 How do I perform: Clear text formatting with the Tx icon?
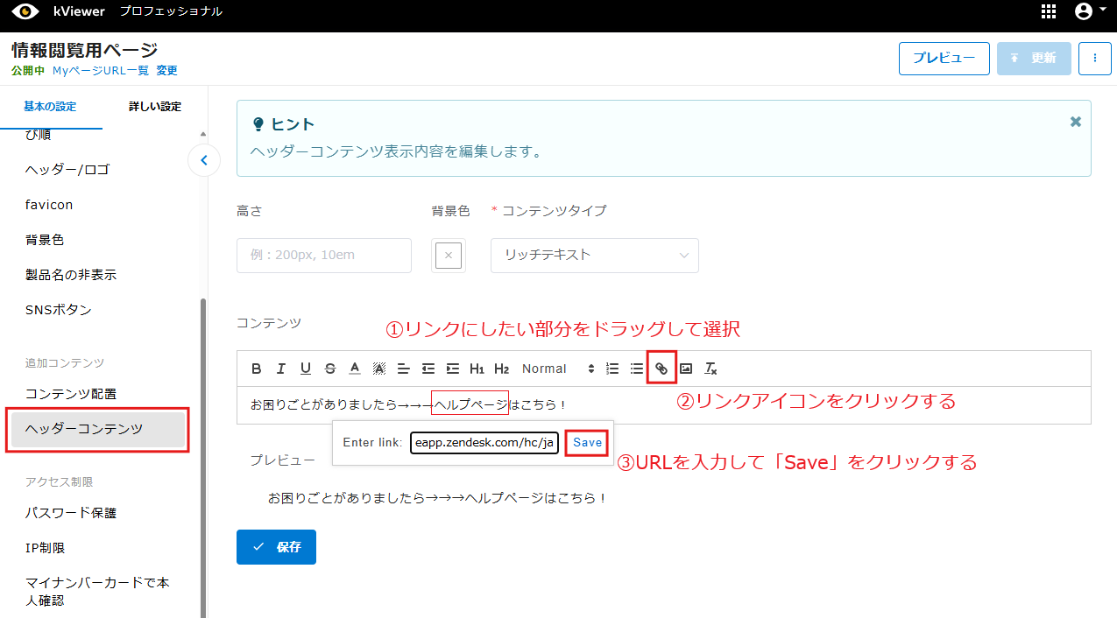(710, 369)
